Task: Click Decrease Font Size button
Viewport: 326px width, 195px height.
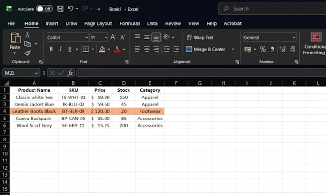Action: coord(123,37)
